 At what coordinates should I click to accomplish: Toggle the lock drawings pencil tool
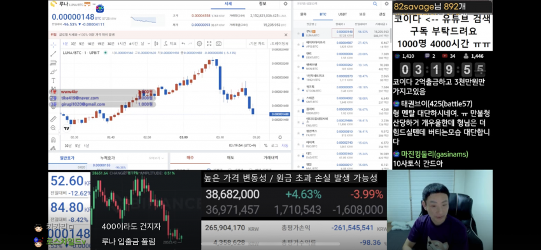[x=53, y=148]
